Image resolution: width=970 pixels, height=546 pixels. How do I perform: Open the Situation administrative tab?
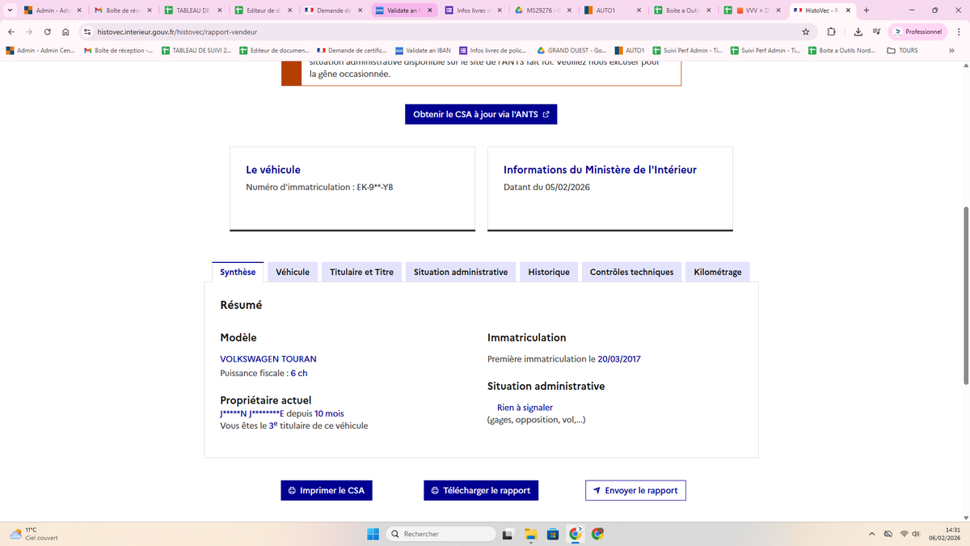(461, 272)
